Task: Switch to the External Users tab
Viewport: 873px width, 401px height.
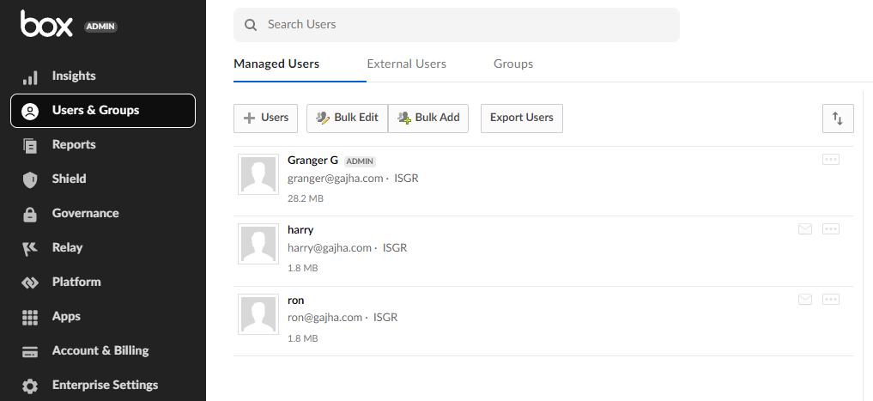Action: point(406,64)
